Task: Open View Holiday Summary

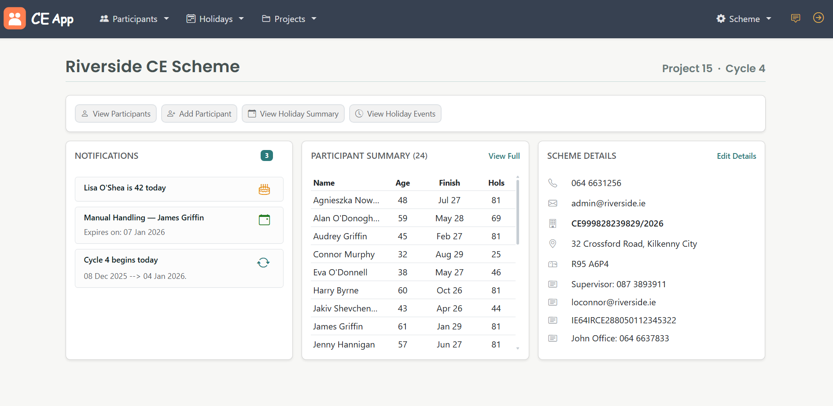Action: pyautogui.click(x=293, y=114)
